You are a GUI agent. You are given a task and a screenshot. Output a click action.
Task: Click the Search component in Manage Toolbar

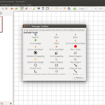[35, 36]
